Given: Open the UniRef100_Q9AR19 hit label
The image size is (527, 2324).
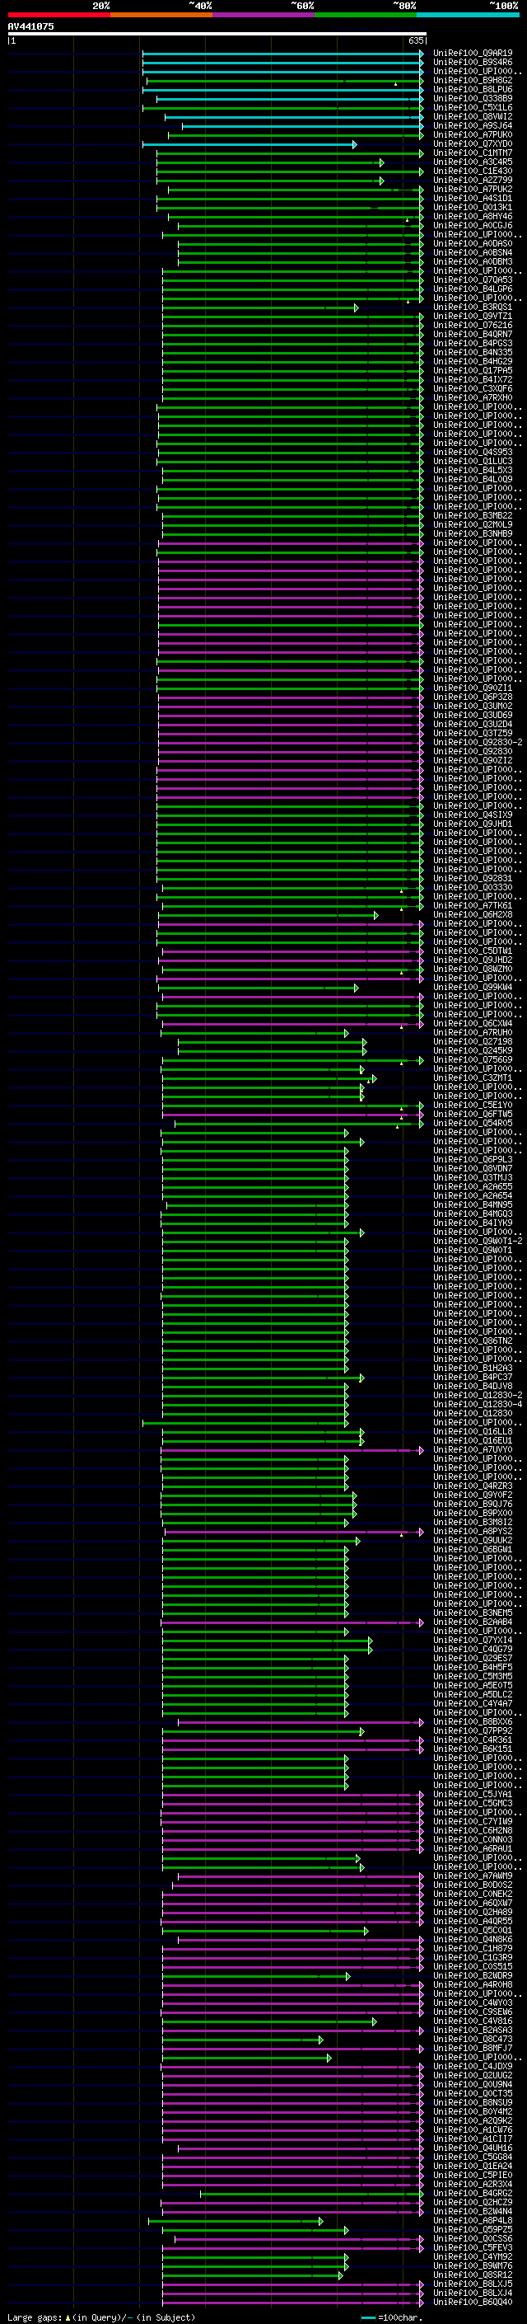Looking at the screenshot, I should (x=472, y=54).
